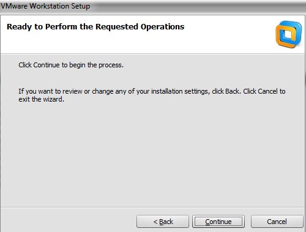The image size is (306, 232).
Task: Select the 'Ready to Perform the Requested Operations' heading
Action: pyautogui.click(x=95, y=27)
